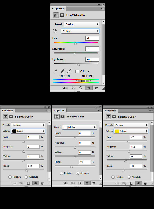
Task: Open Preset dropdown in Hue/Saturation panel
Action: point(81,24)
